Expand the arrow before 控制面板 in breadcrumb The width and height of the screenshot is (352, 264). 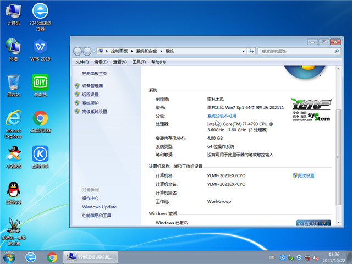[107, 51]
